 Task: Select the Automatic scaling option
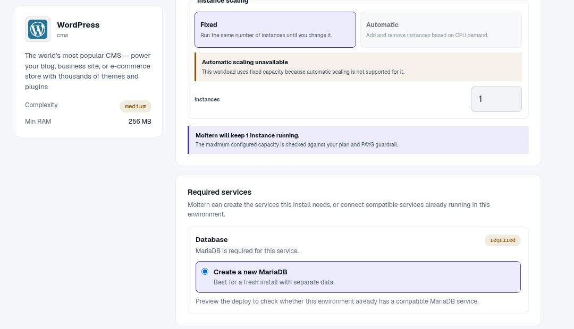click(441, 30)
